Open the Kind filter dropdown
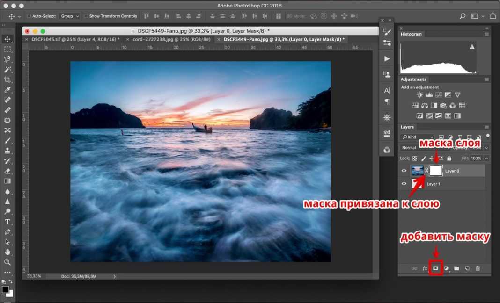 pos(418,137)
